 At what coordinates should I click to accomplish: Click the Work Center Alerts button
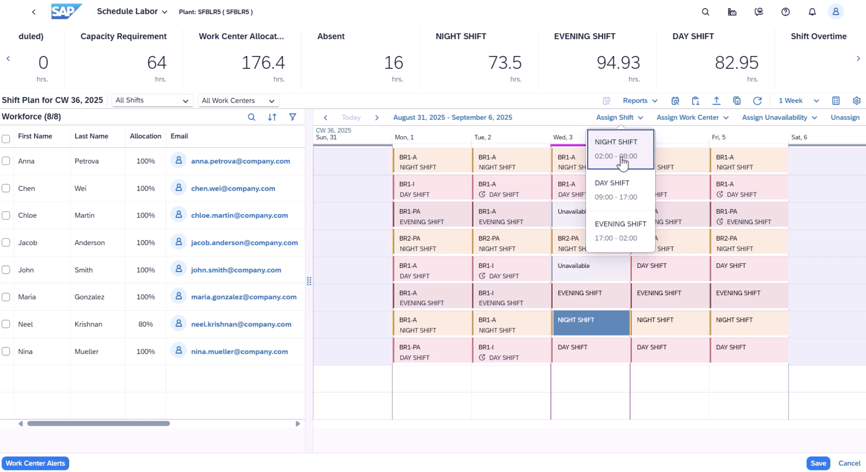[x=35, y=463]
